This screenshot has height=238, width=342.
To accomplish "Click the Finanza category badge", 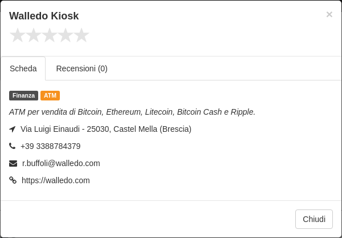I will (x=23, y=96).
